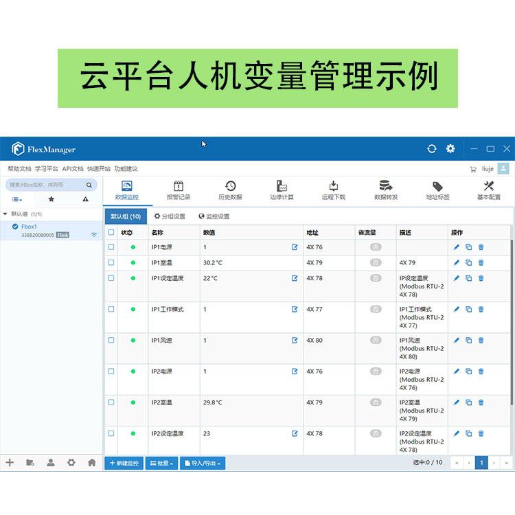Switch to the 分组设置 tab
The width and height of the screenshot is (515, 515).
tap(169, 216)
